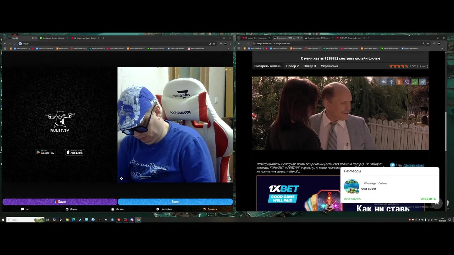Open Google Play download badge

point(45,152)
